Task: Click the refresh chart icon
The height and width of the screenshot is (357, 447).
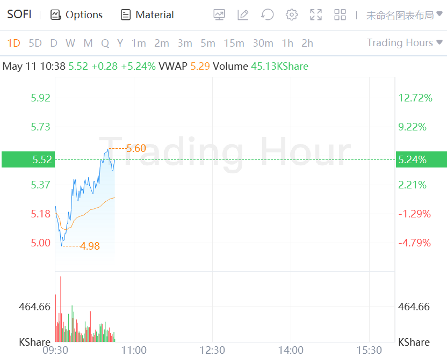Action: point(267,15)
